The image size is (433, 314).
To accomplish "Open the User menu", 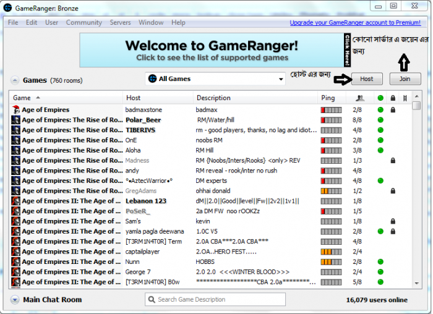I will 51,22.
